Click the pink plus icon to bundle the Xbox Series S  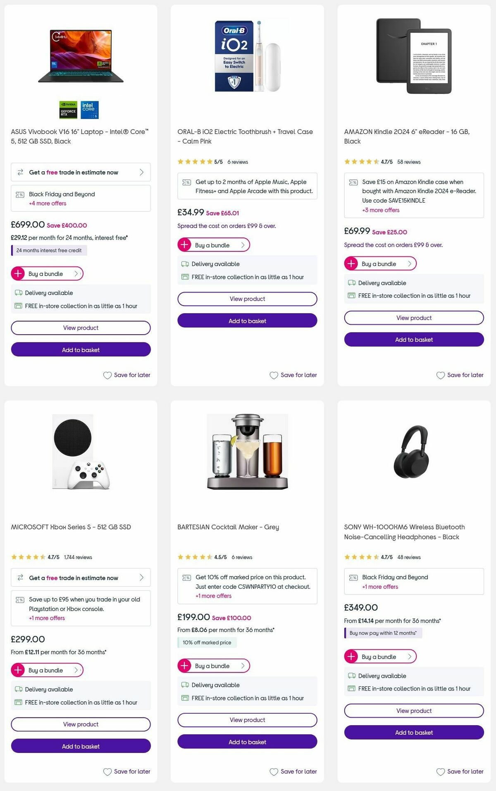(18, 670)
